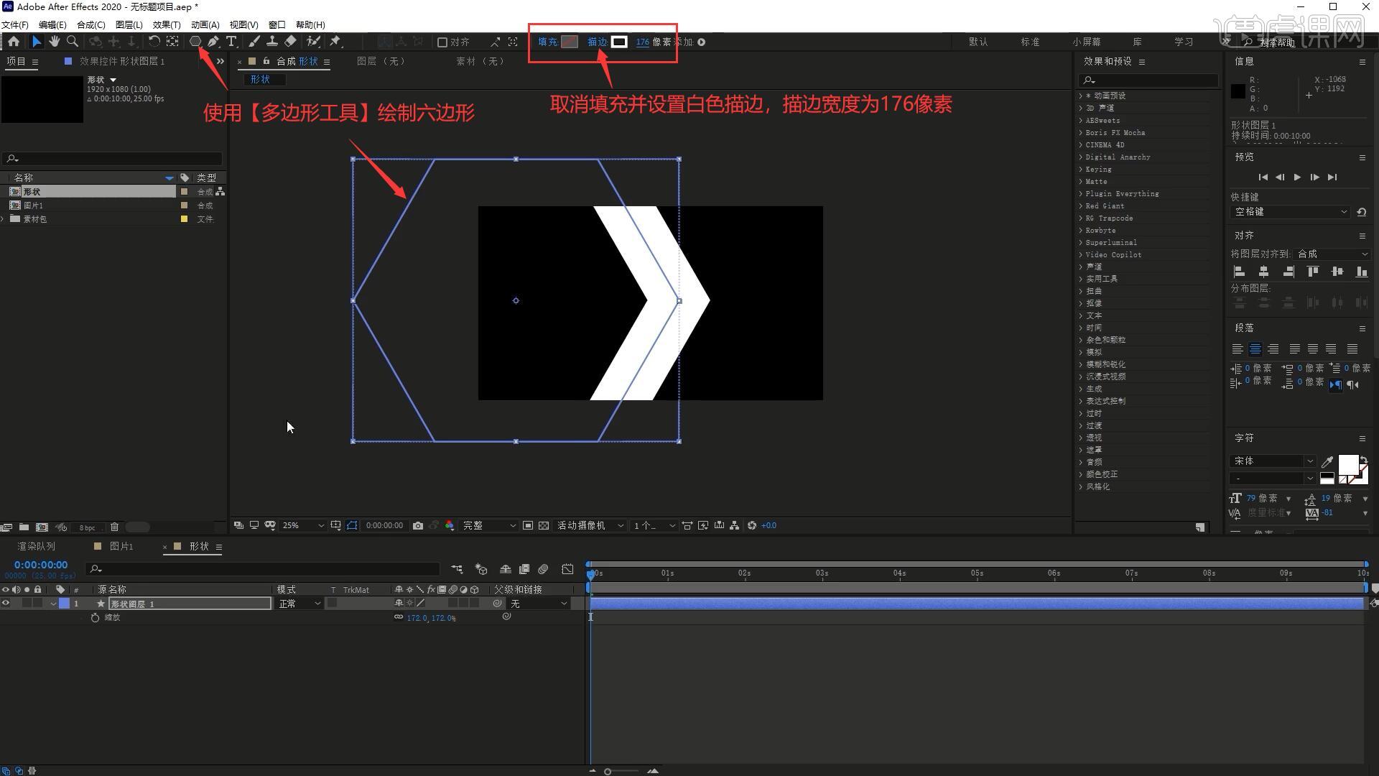1379x776 pixels.
Task: Toggle scale constrain proportions link
Action: (399, 617)
